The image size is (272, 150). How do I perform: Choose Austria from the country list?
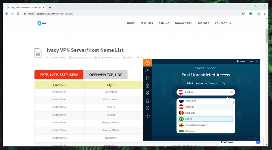point(205,107)
